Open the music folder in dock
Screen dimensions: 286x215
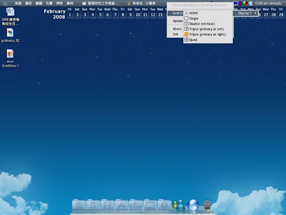(x=93, y=205)
